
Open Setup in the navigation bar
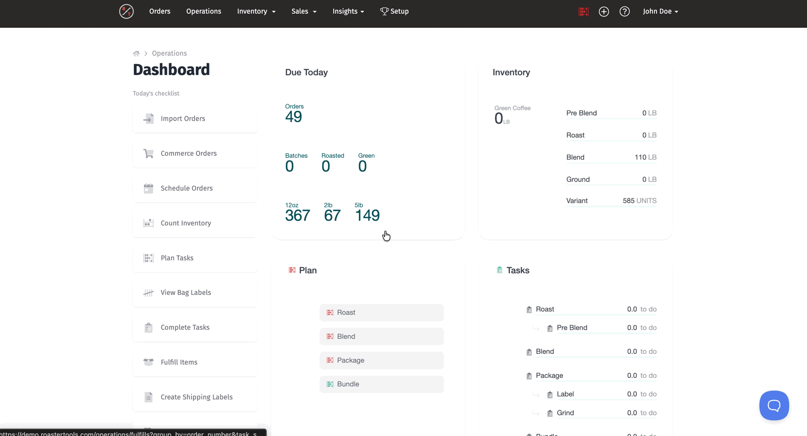point(395,11)
